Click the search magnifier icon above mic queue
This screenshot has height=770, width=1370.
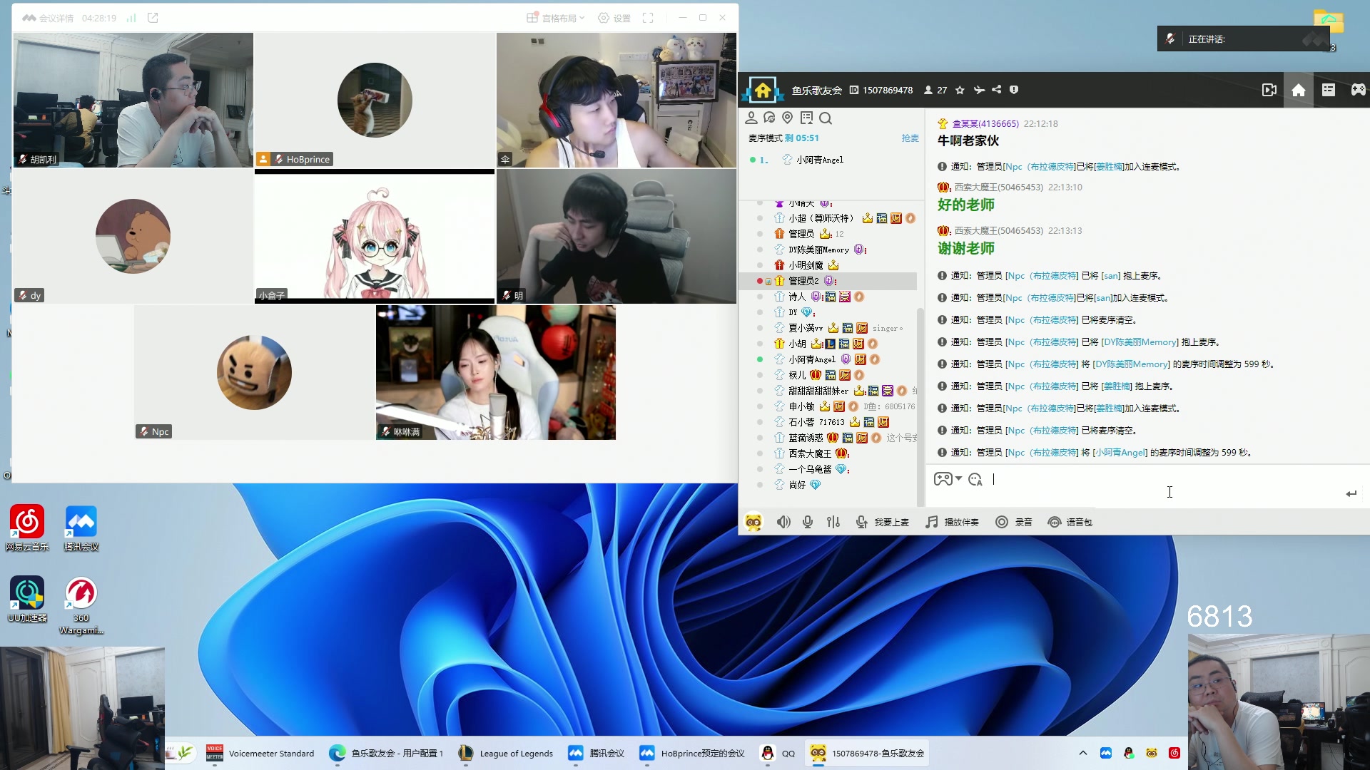pos(826,118)
